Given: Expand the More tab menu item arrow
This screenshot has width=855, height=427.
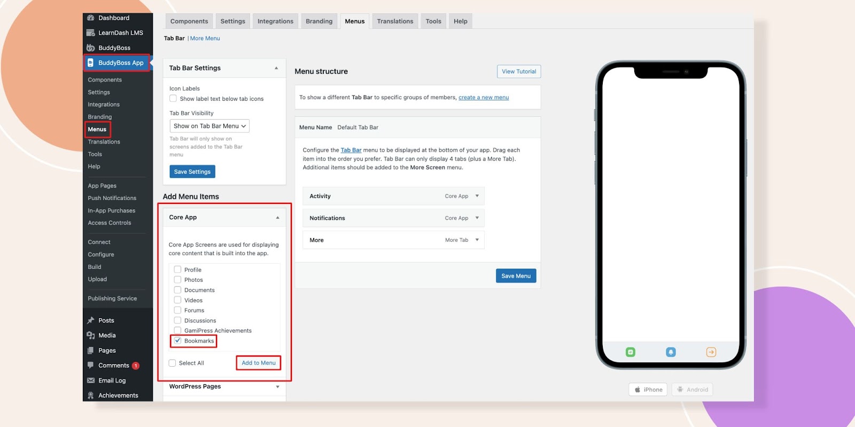Looking at the screenshot, I should point(477,240).
